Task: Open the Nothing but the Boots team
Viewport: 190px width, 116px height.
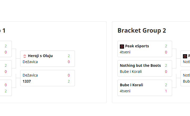Action: pyautogui.click(x=140, y=65)
